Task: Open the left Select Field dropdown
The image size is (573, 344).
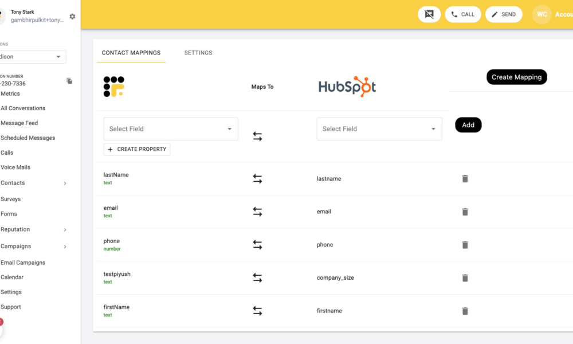Action: [171, 128]
